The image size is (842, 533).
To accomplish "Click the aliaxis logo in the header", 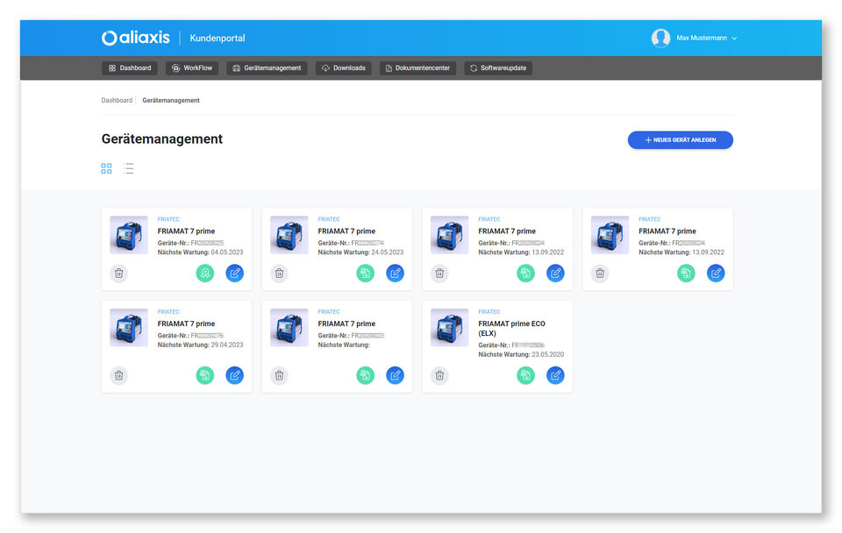I will [136, 38].
